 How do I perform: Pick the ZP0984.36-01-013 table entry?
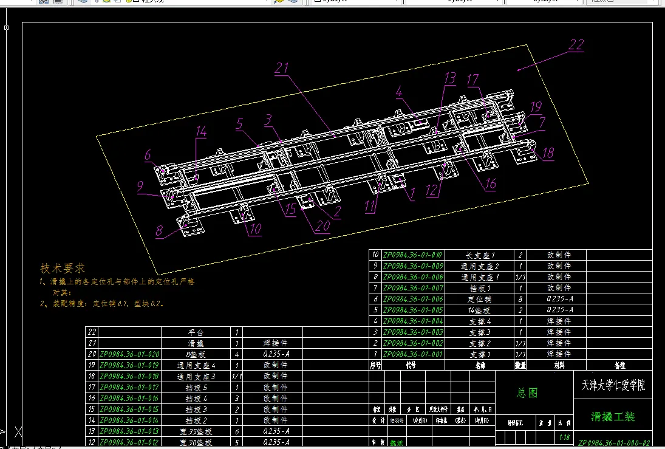coord(129,431)
